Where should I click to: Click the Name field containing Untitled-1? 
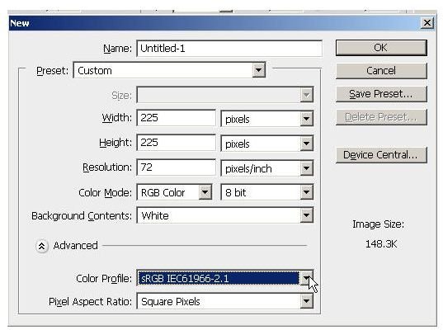point(229,49)
